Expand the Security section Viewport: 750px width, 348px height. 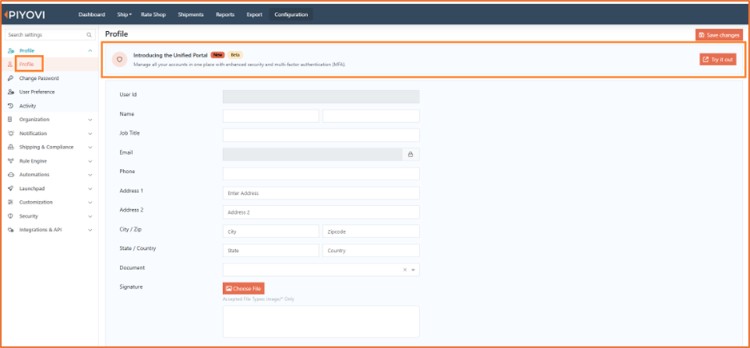click(90, 216)
